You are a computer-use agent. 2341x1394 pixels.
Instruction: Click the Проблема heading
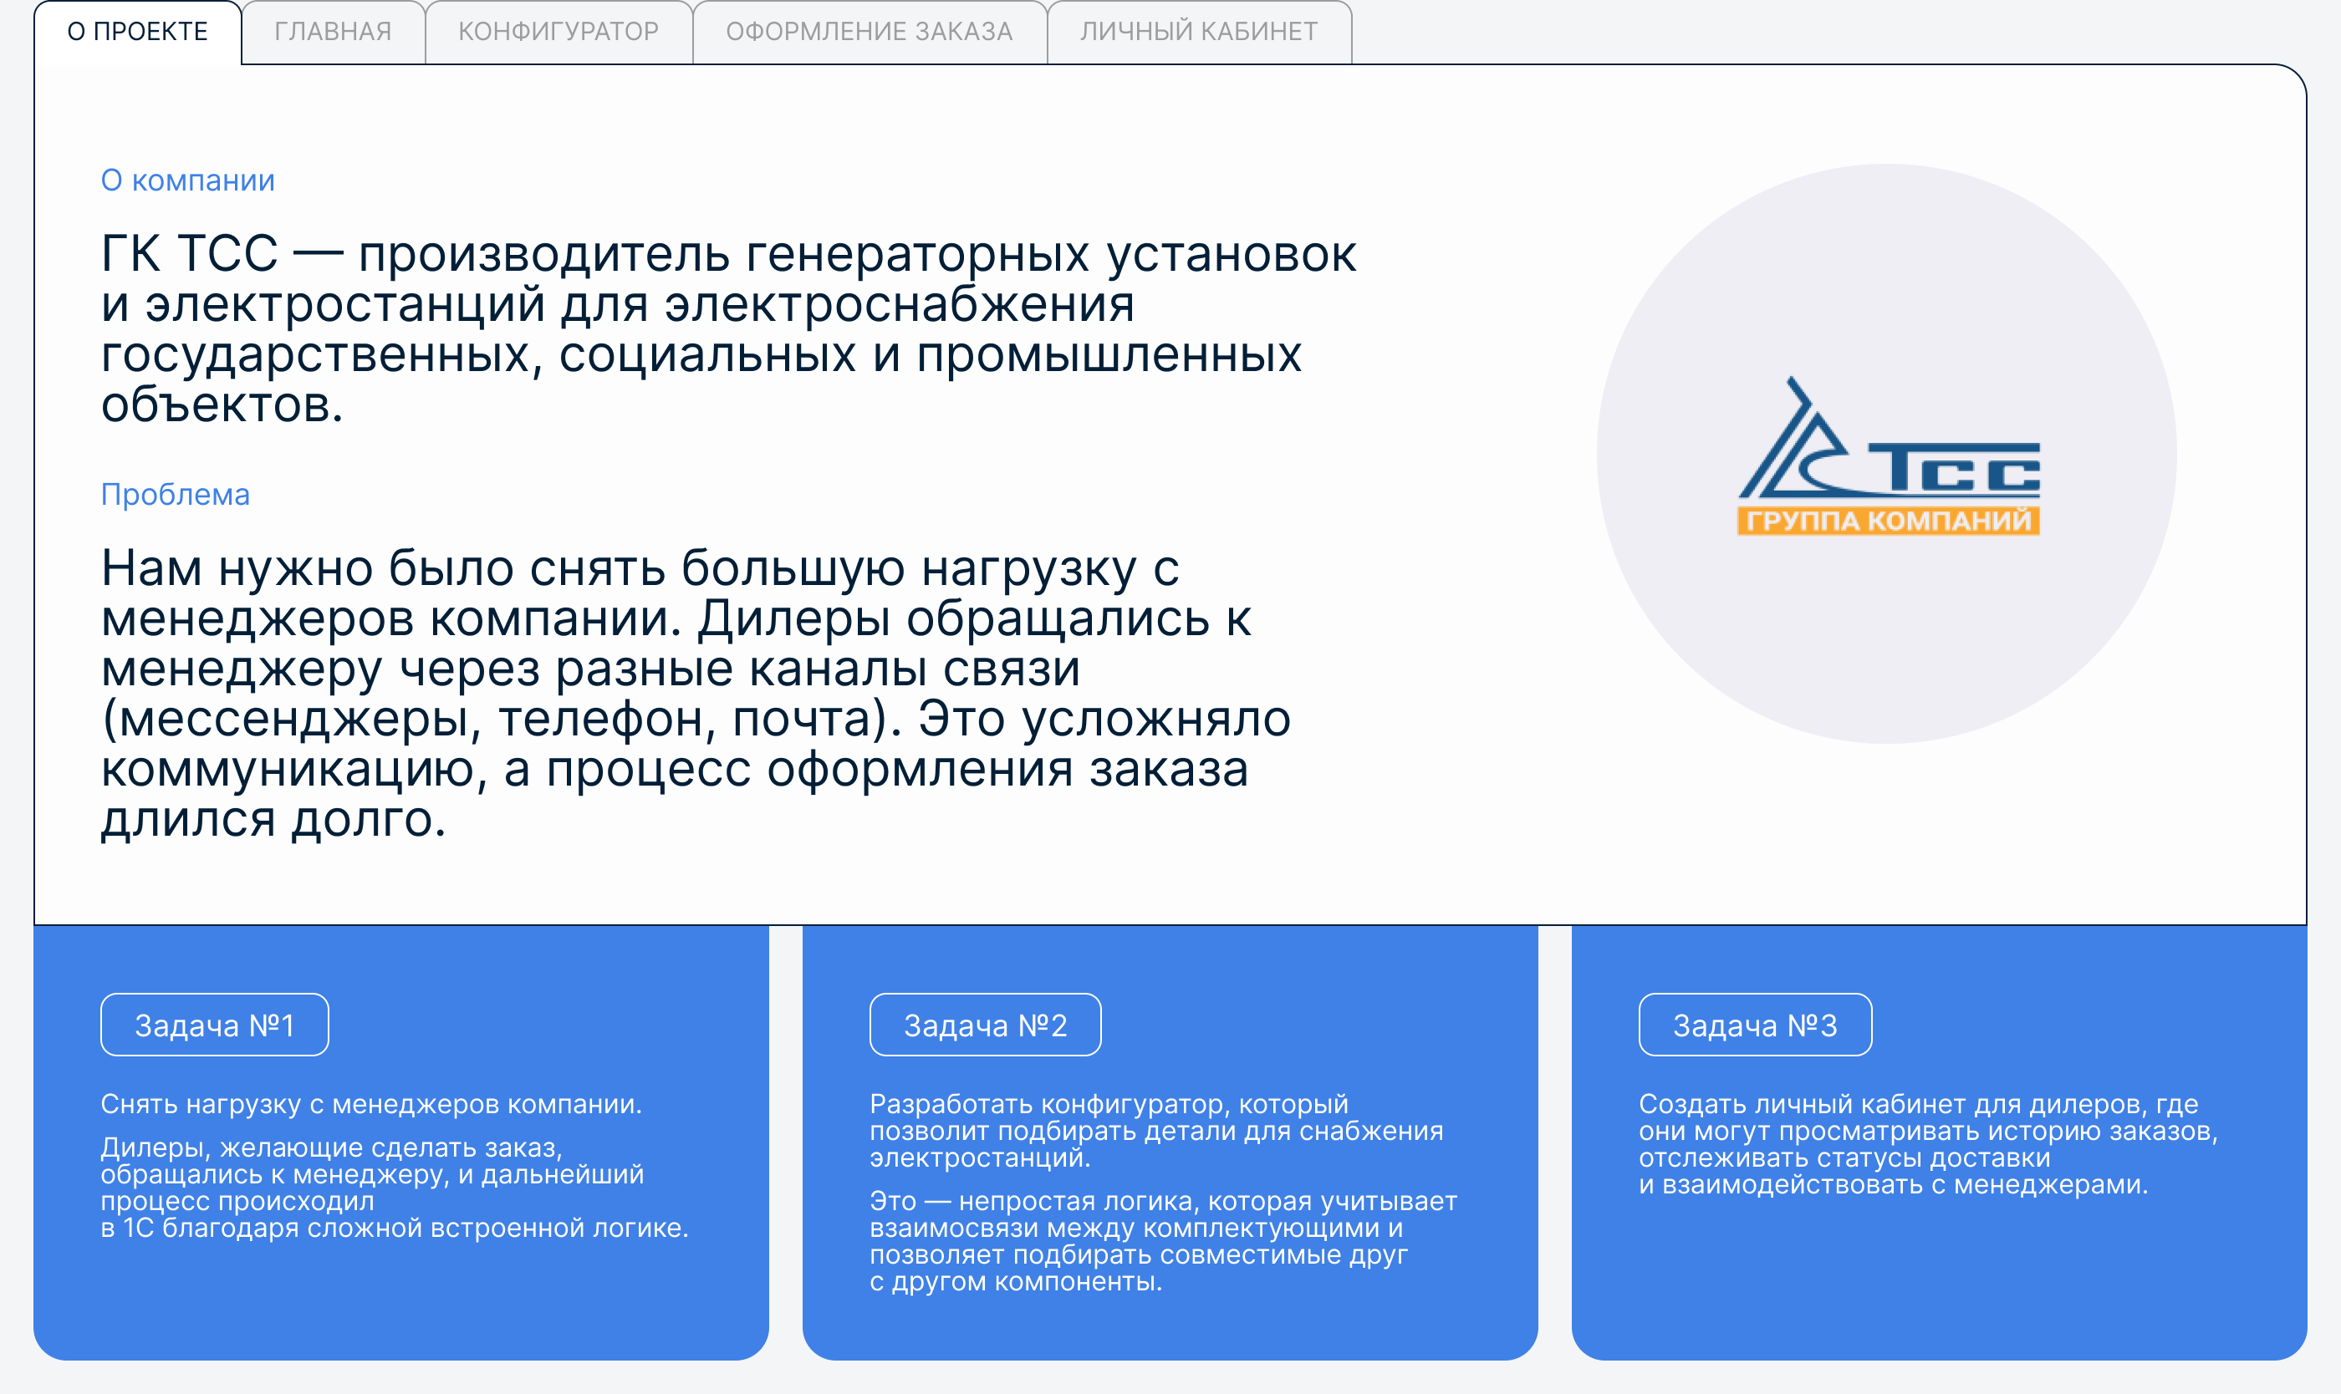click(x=175, y=494)
